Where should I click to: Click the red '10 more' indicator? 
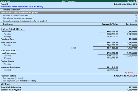(131, 73)
